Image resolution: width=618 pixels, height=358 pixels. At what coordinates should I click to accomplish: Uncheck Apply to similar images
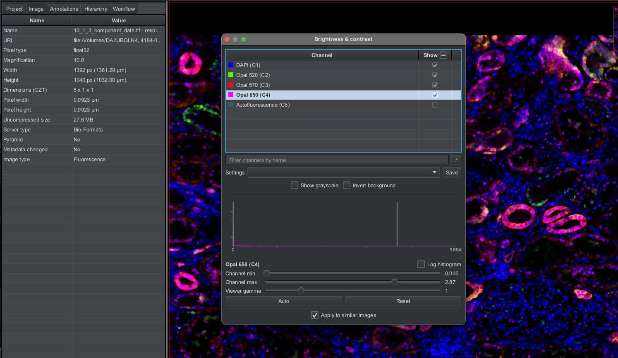click(314, 315)
